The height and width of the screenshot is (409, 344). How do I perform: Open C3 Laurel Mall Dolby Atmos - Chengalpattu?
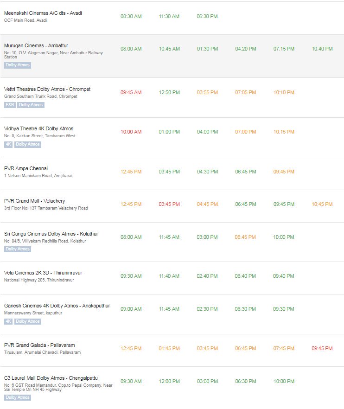[51, 378]
